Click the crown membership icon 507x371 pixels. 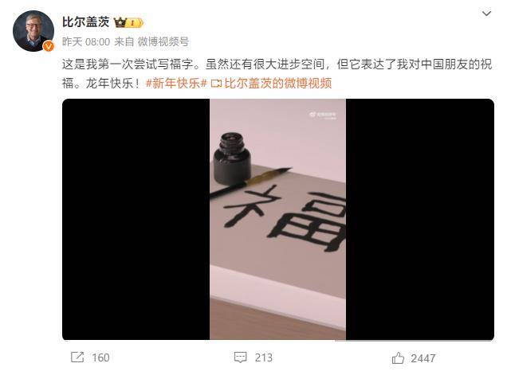click(x=120, y=22)
